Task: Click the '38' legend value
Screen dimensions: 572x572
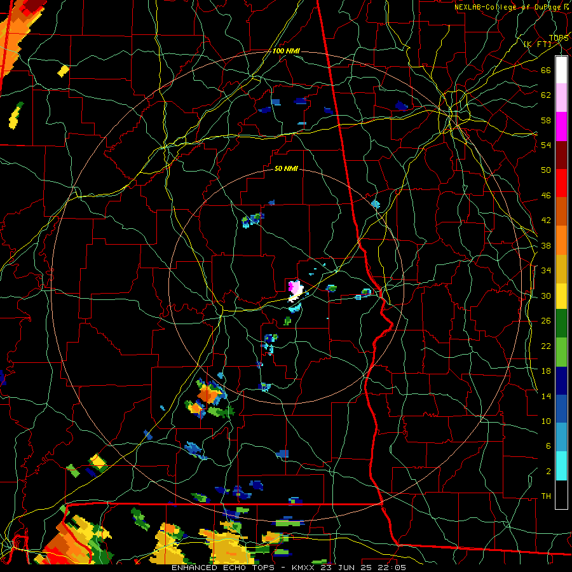Action: (546, 246)
